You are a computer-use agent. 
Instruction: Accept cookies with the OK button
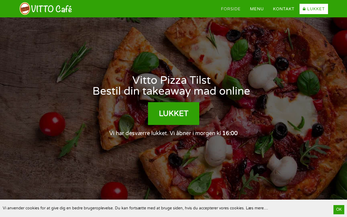(339, 209)
